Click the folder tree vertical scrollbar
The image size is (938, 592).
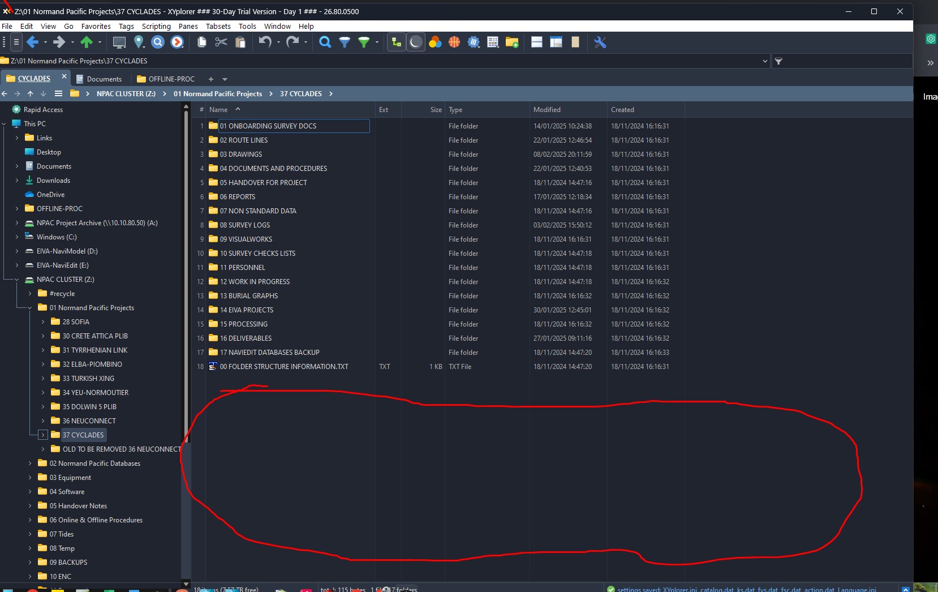[186, 283]
